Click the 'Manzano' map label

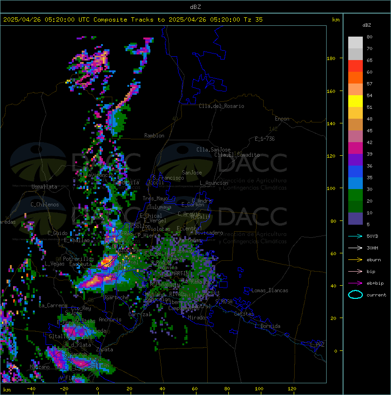click(x=39, y=367)
